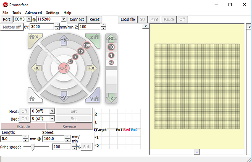The height and width of the screenshot is (162, 252).
Task: Select the 10 mm XY step badge
Action: 81,51
